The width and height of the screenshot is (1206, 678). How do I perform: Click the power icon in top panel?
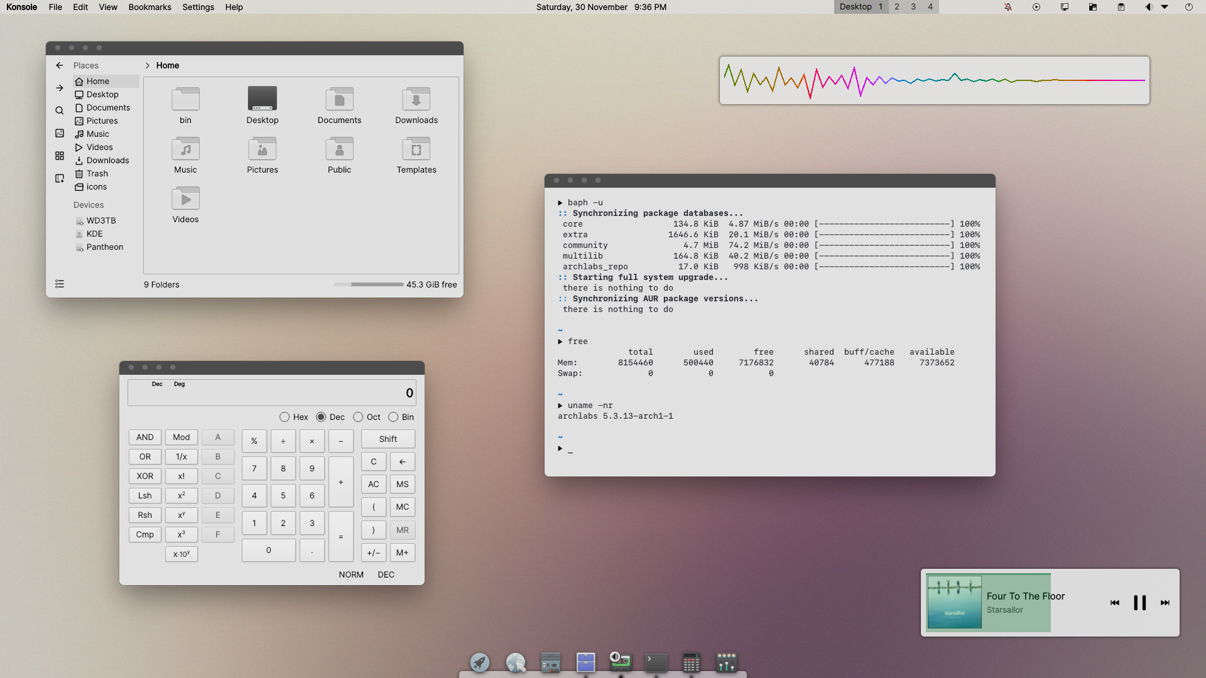[1188, 7]
